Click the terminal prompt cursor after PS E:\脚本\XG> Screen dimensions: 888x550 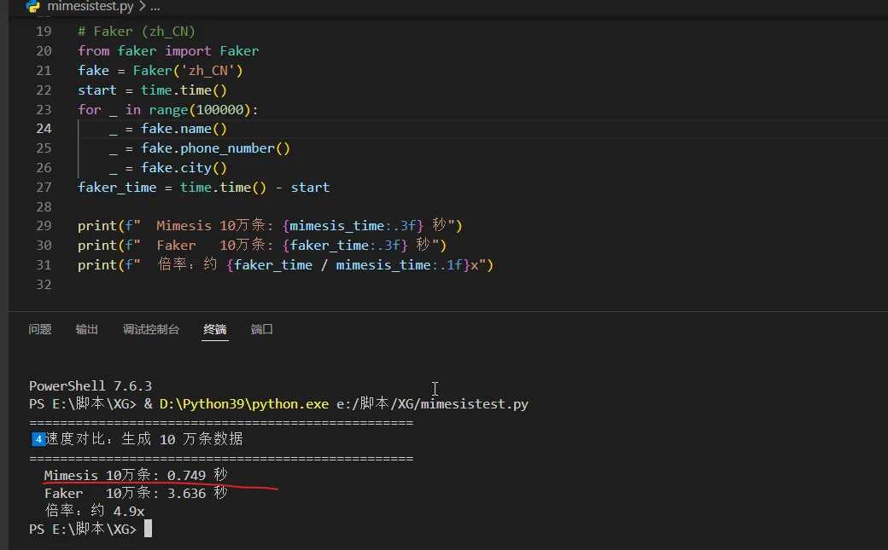[x=148, y=529]
